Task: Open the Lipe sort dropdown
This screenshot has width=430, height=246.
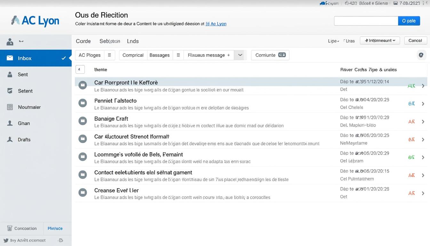Action: coord(333,41)
